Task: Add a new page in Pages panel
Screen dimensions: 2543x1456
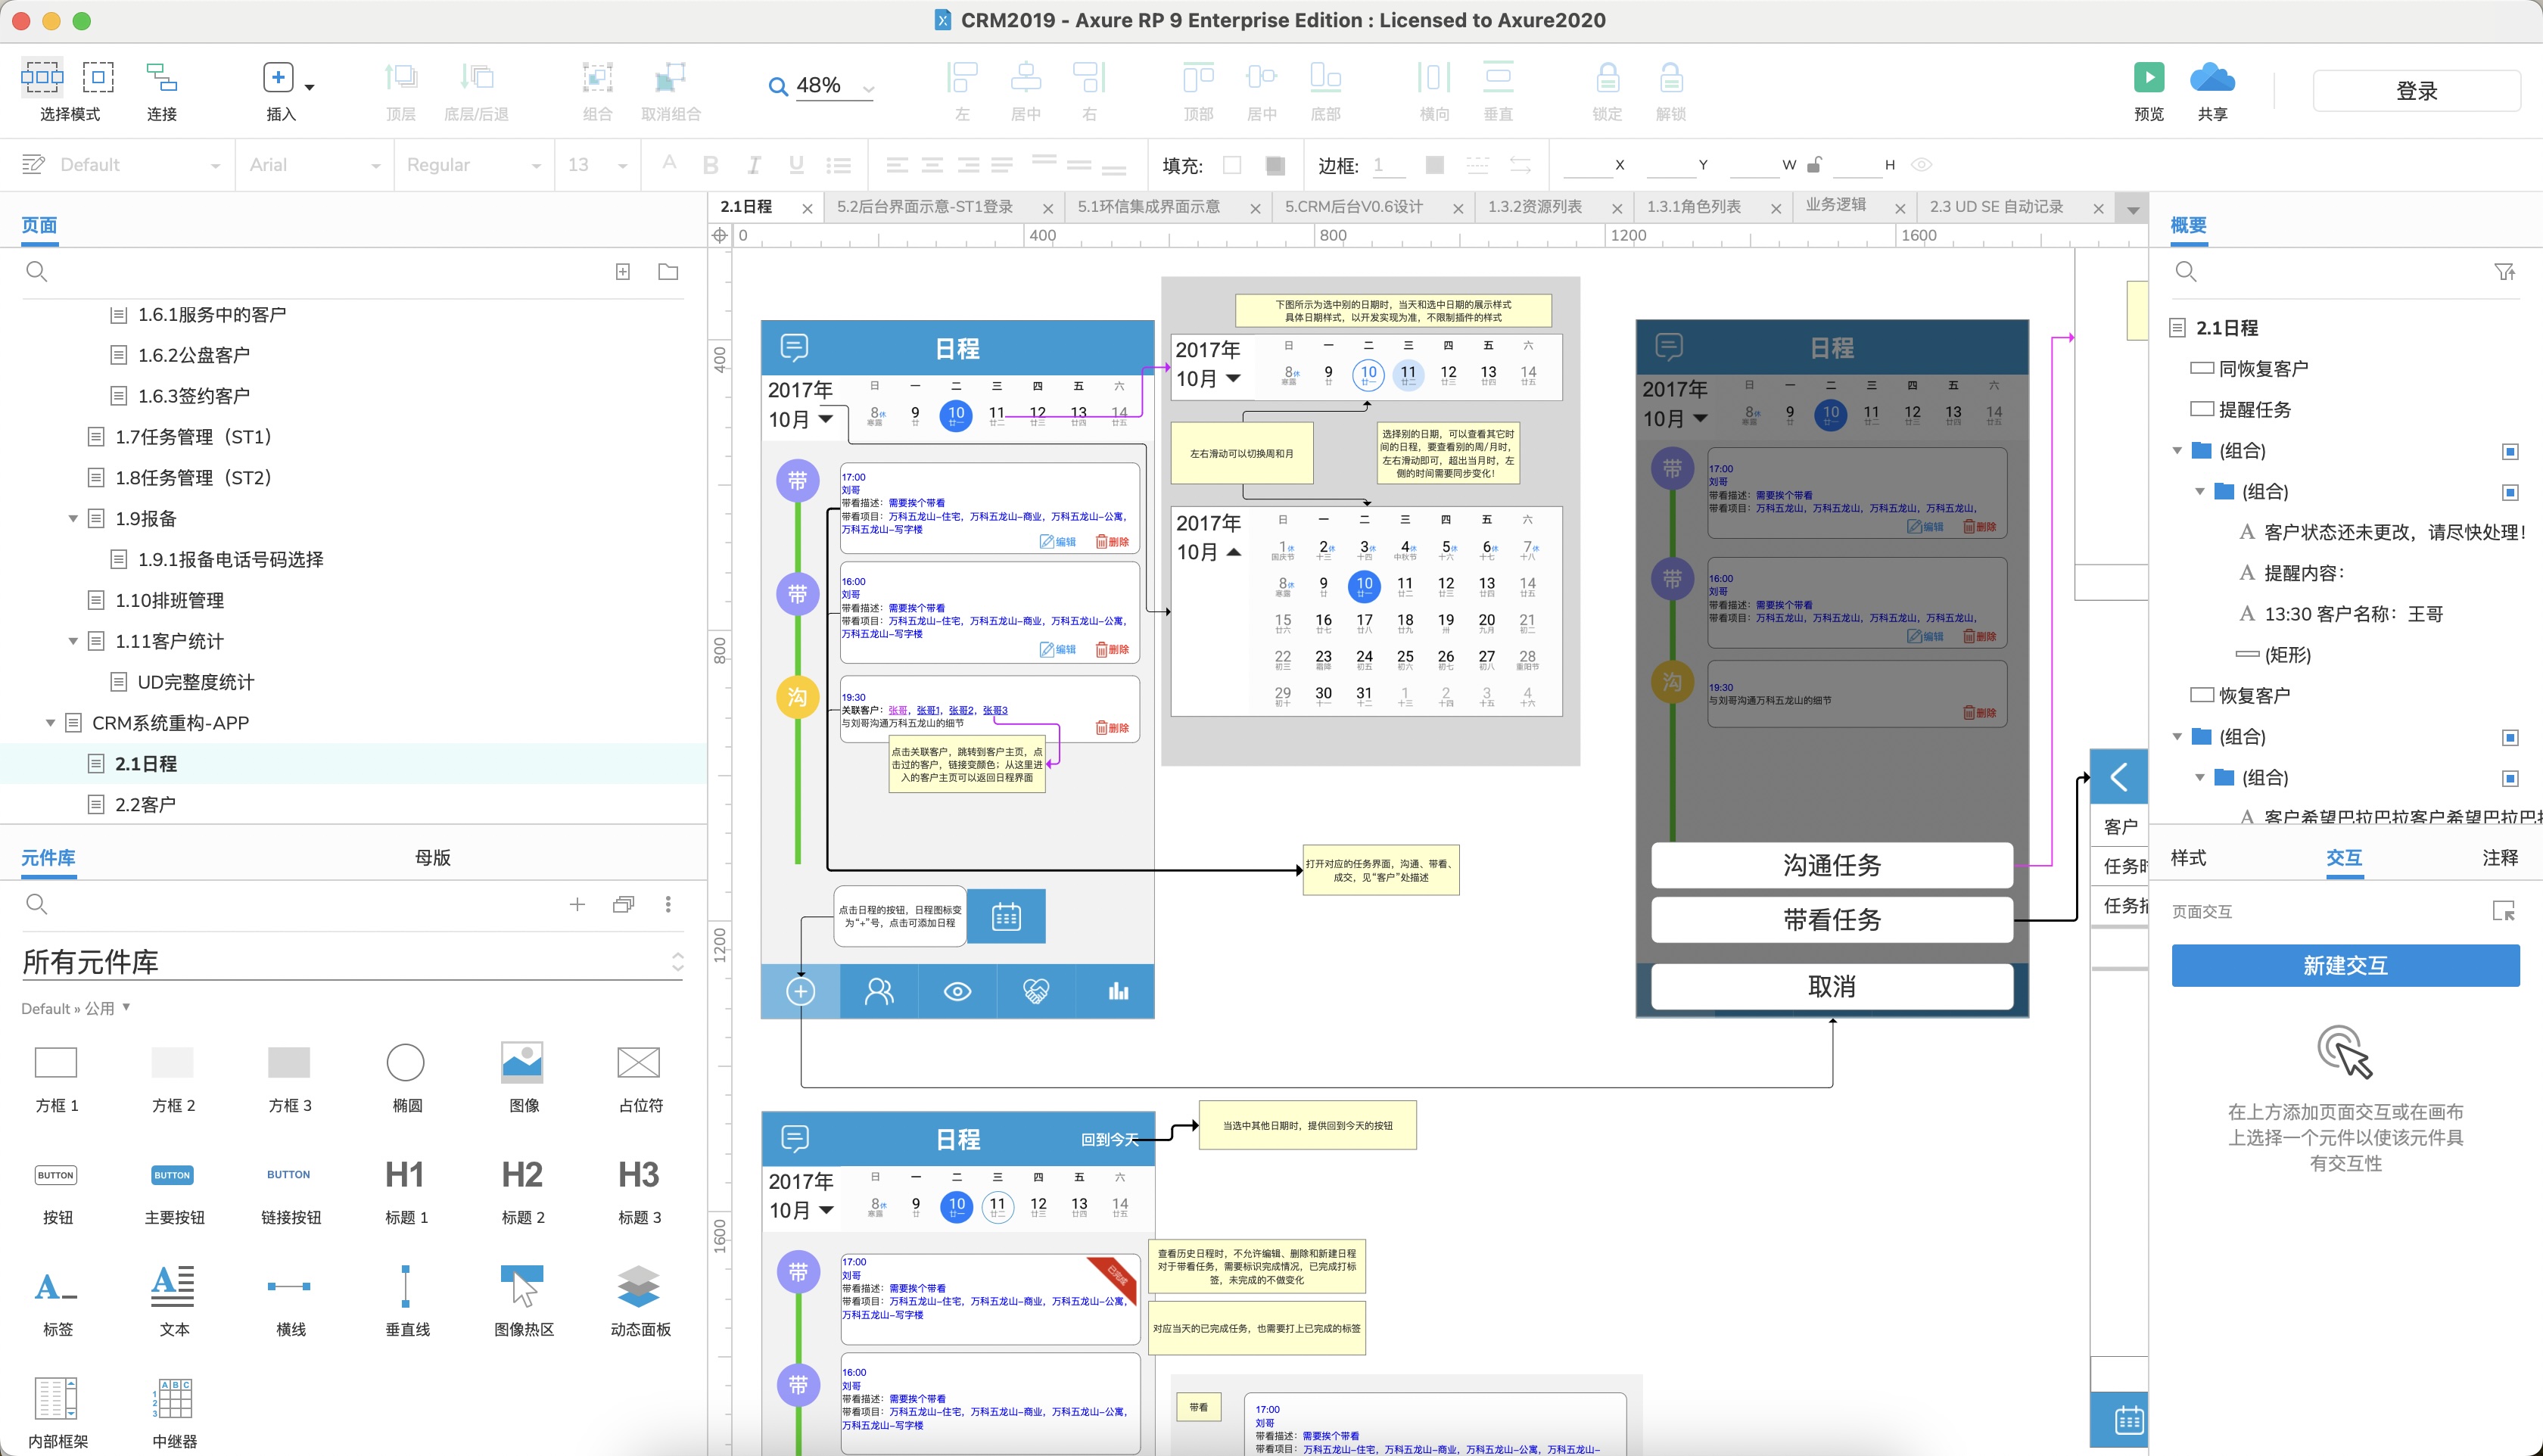Action: click(x=623, y=271)
